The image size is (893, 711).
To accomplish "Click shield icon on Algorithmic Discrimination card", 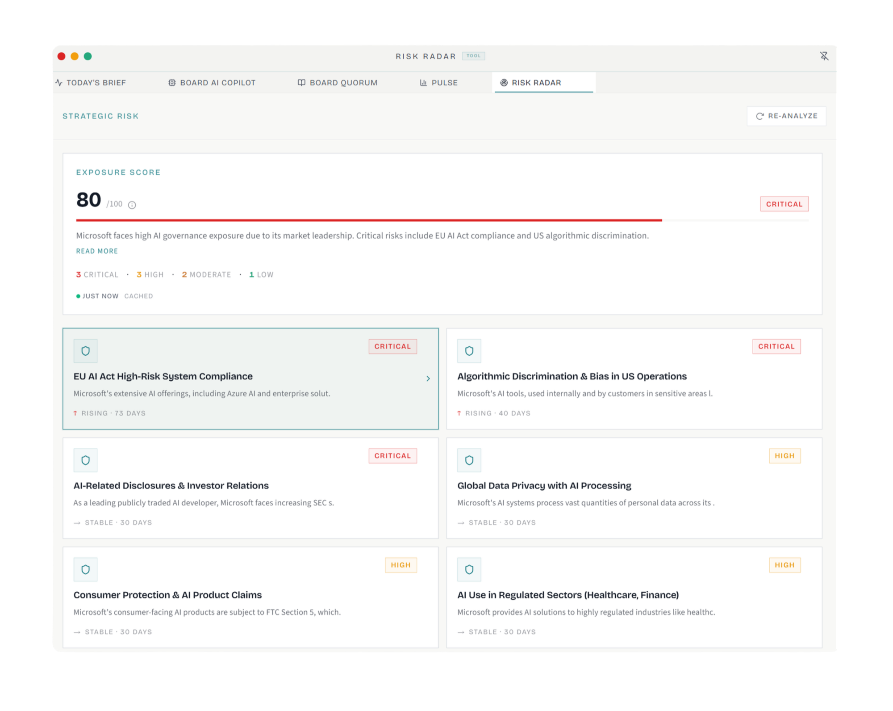I will click(469, 351).
